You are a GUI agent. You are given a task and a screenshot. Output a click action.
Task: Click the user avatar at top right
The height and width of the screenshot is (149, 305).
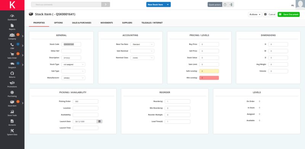coord(300,5)
